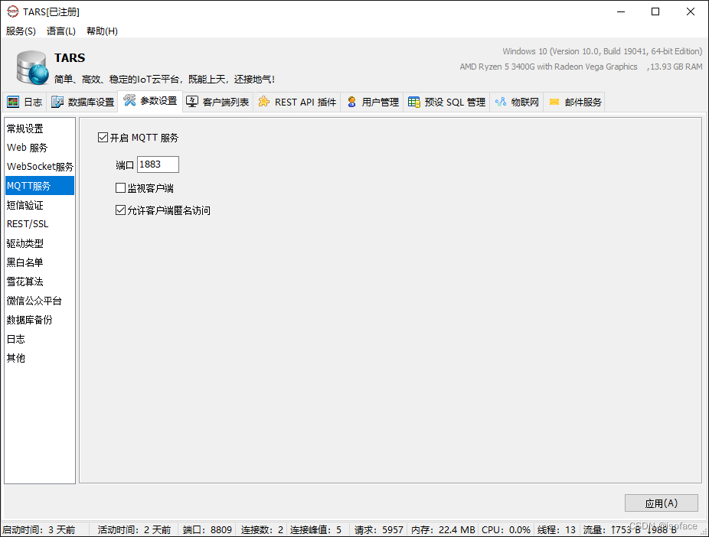Viewport: 709px width, 537px height.
Task: Click the MQTT 端口 1883 input field
Action: 158,164
